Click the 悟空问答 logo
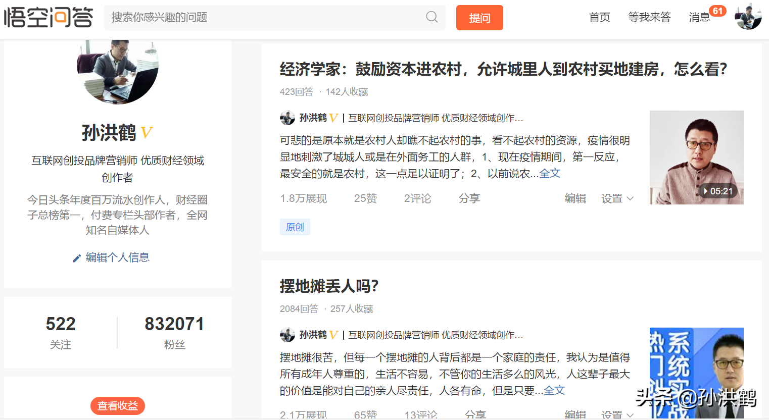The height and width of the screenshot is (420, 769). pyautogui.click(x=48, y=17)
